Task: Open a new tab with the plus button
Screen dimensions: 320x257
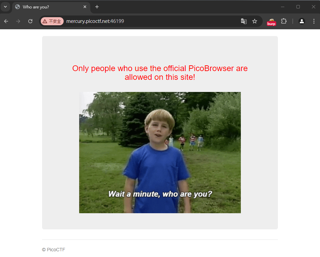Action: [97, 7]
